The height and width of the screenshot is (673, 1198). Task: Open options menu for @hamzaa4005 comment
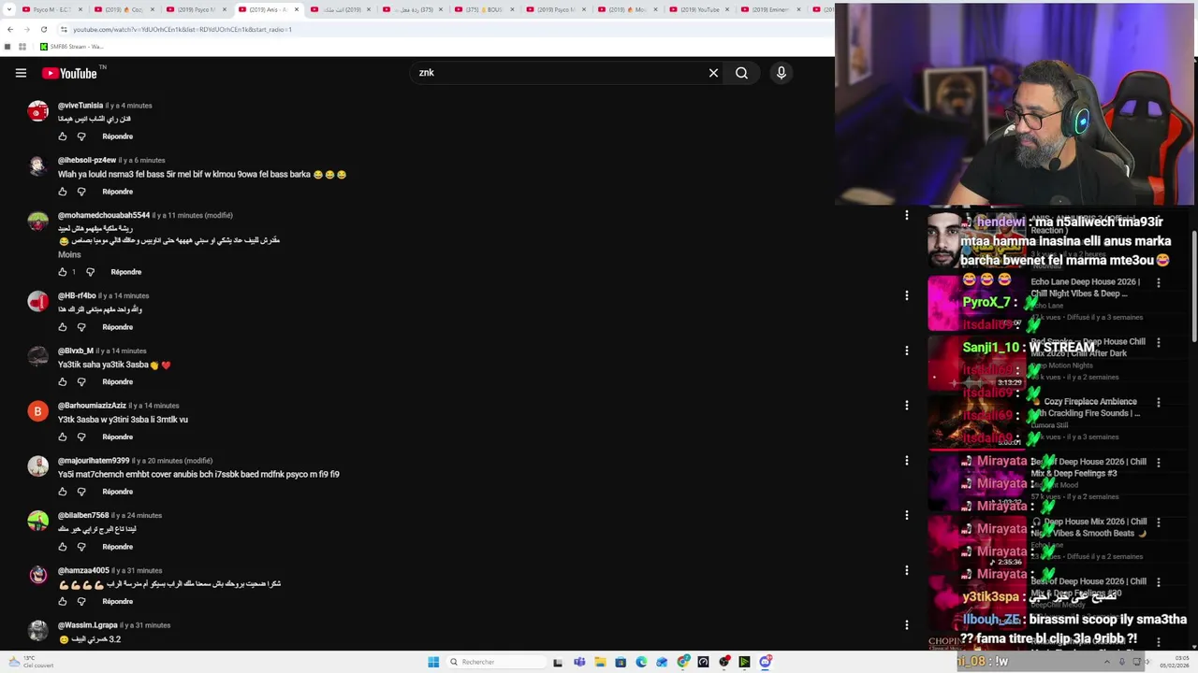[906, 570]
